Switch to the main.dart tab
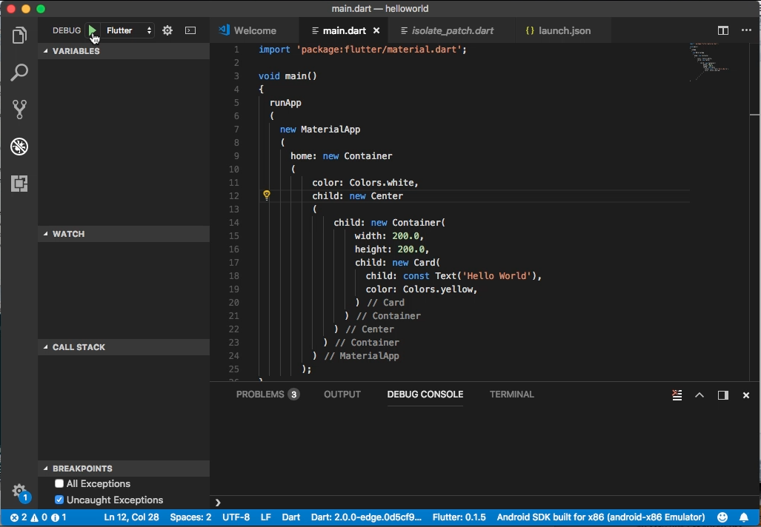The width and height of the screenshot is (761, 527). point(344,30)
